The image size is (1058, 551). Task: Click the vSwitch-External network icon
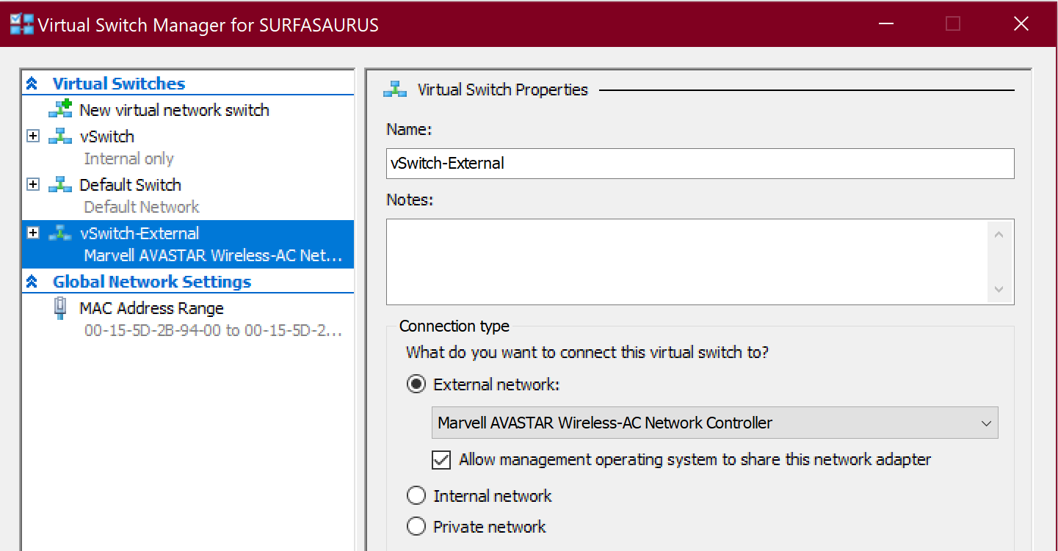[60, 233]
